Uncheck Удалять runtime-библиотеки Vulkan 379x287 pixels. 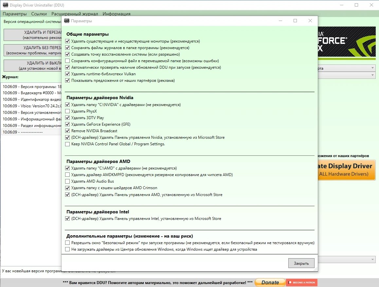click(67, 74)
